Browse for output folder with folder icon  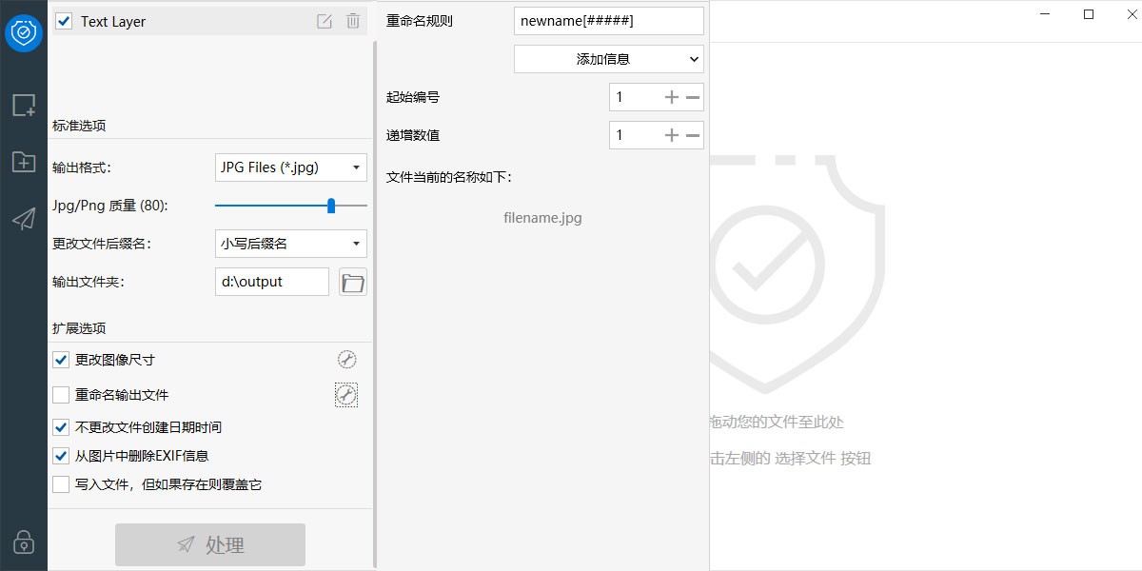[353, 282]
